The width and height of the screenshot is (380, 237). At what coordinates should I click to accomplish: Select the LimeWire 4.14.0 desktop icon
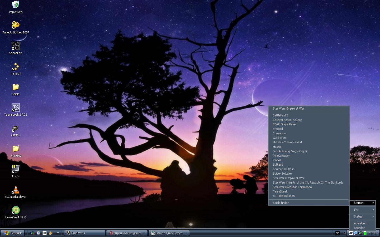coord(16,210)
